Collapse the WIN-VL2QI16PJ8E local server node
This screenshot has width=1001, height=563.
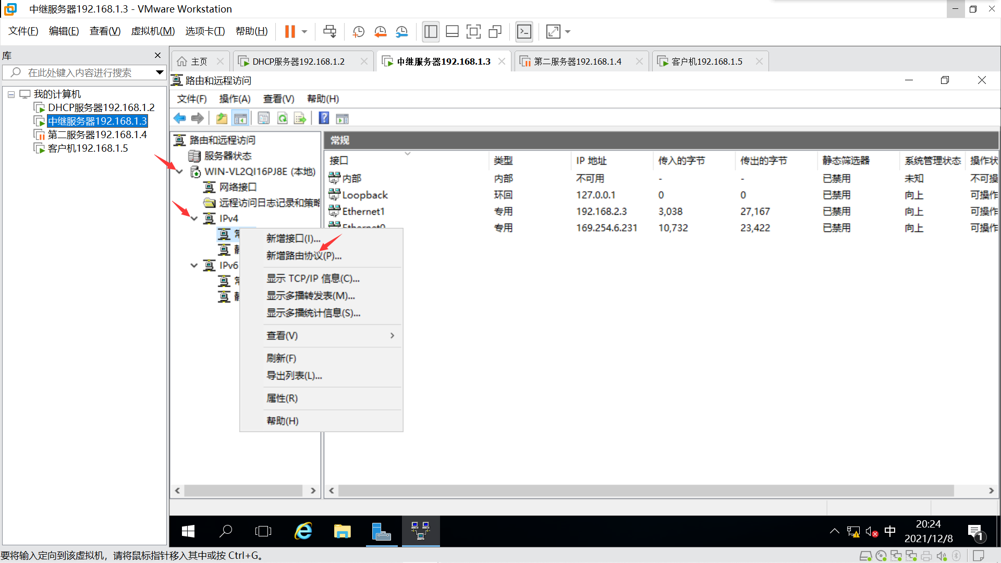(x=180, y=172)
